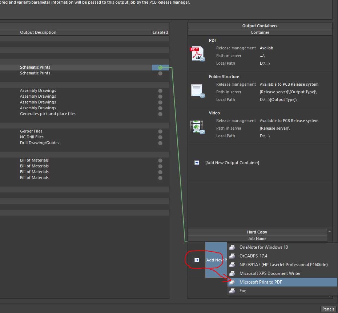
Task: Disable the enabled first Schematic Prints output
Action: click(160, 68)
